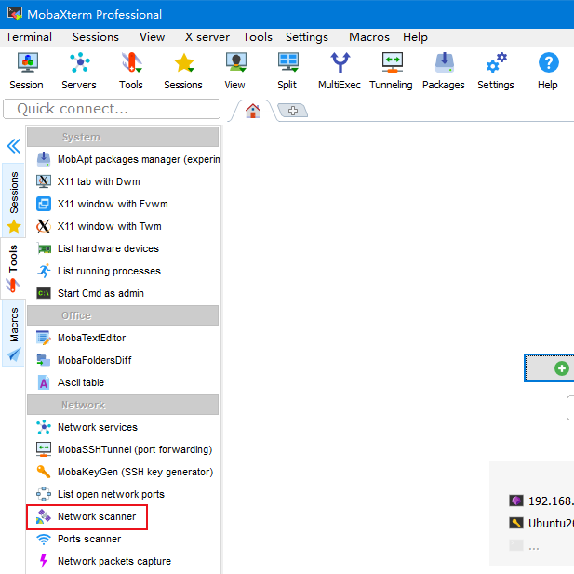Click the System section header
Viewport: 574px width, 574px height.
tap(123, 137)
